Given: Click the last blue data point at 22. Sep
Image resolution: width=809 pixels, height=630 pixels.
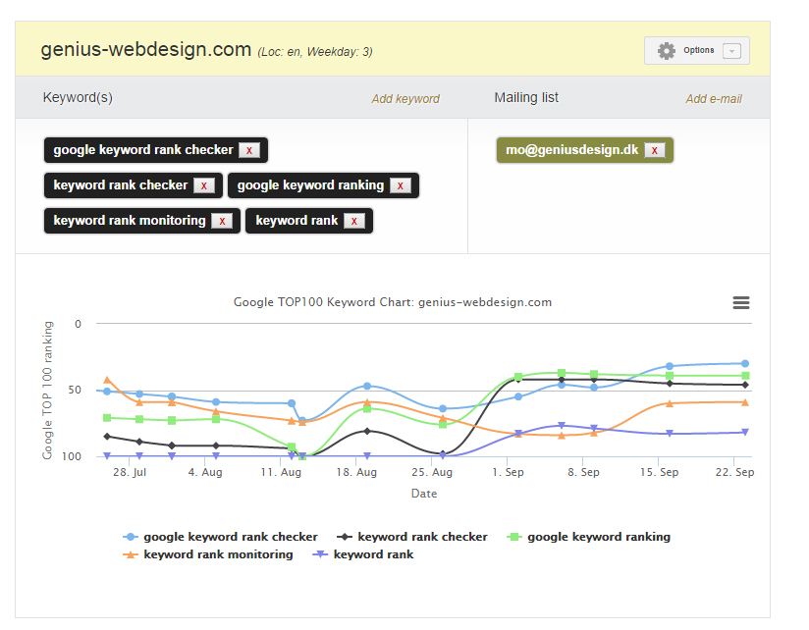Looking at the screenshot, I should click(x=745, y=363).
